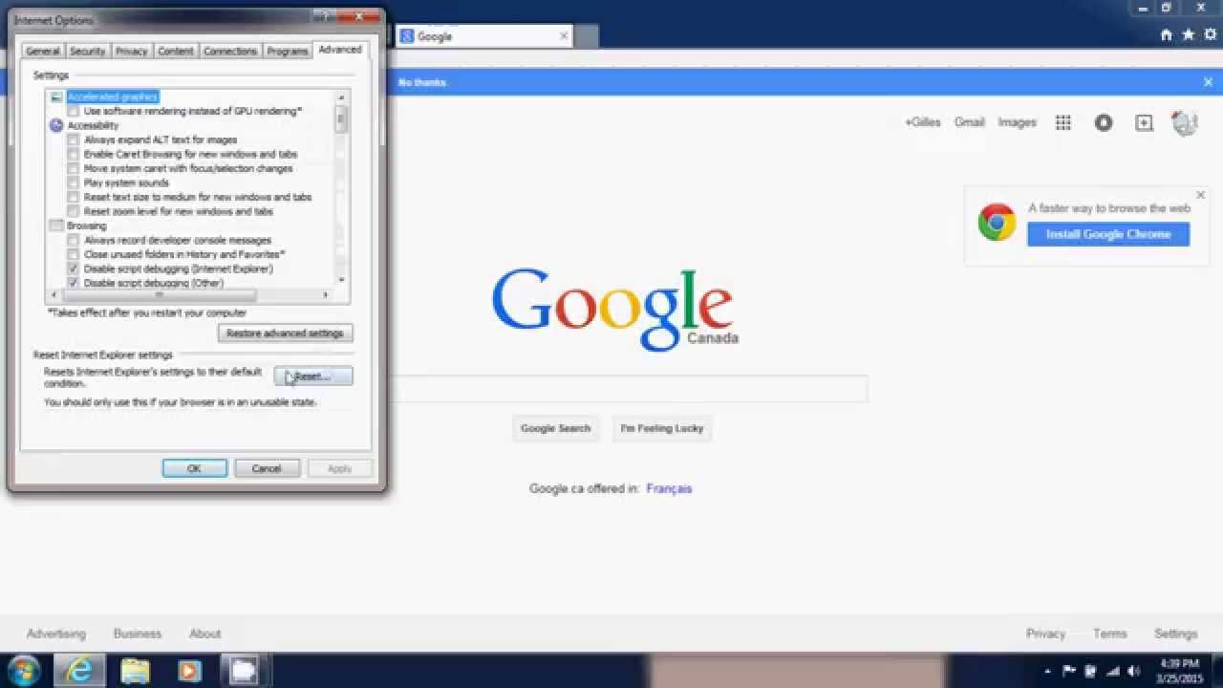The image size is (1223, 688).
Task: Select the Connections tab
Action: 230,52
